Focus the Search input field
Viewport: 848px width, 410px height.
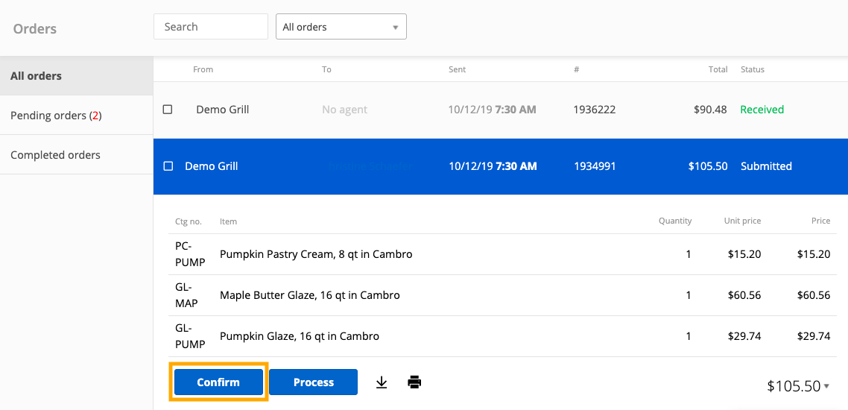(x=211, y=27)
